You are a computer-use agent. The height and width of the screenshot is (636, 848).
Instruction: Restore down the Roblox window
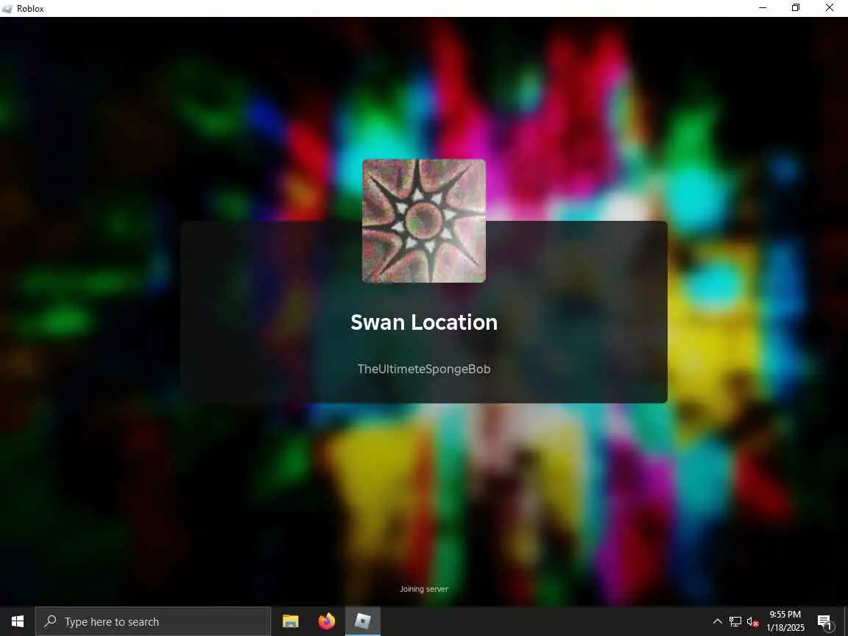point(796,8)
